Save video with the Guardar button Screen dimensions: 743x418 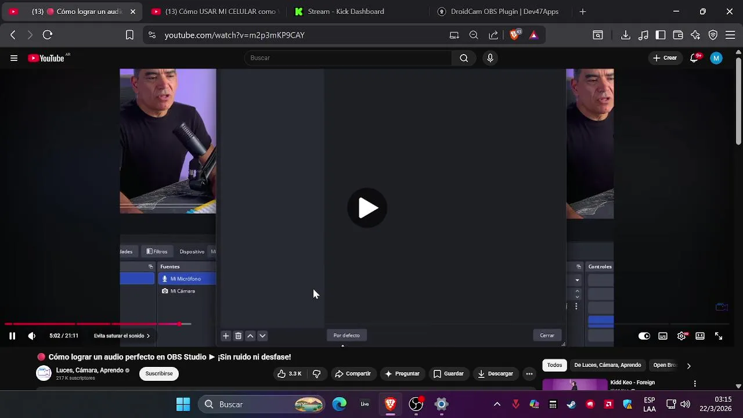click(448, 374)
